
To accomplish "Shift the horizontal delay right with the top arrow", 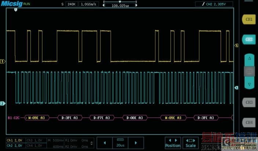I will point(136,5).
